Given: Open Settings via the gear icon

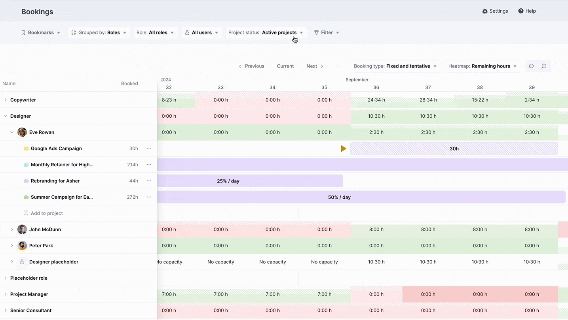Looking at the screenshot, I should click(x=485, y=11).
